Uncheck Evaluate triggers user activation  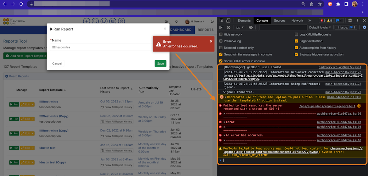tap(296, 54)
